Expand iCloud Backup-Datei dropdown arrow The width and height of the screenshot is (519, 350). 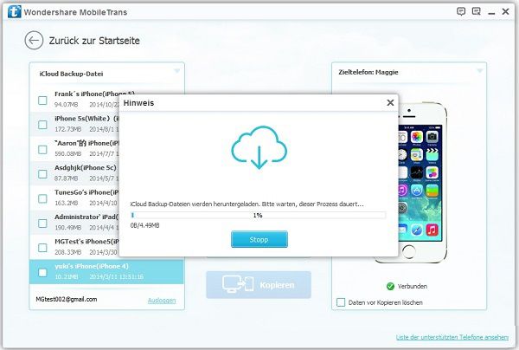coord(176,71)
